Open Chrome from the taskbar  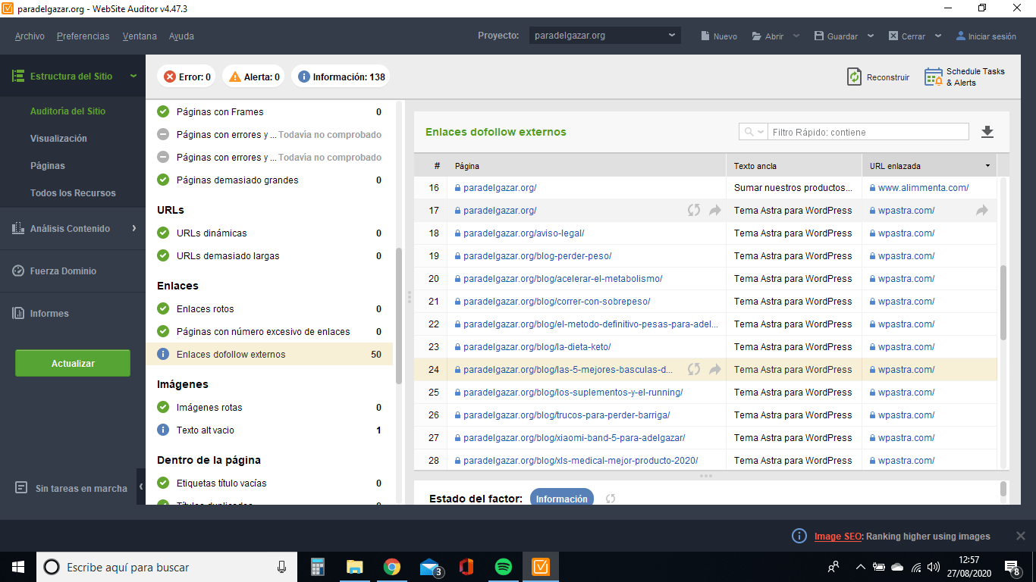pos(391,567)
